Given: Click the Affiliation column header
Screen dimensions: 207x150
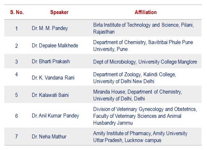Looking at the screenshot, I should click(x=146, y=12).
